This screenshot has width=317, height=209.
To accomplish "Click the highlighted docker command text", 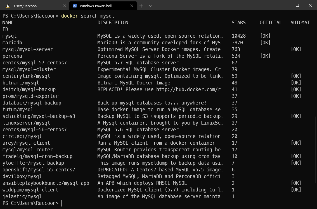I will coord(70,16).
